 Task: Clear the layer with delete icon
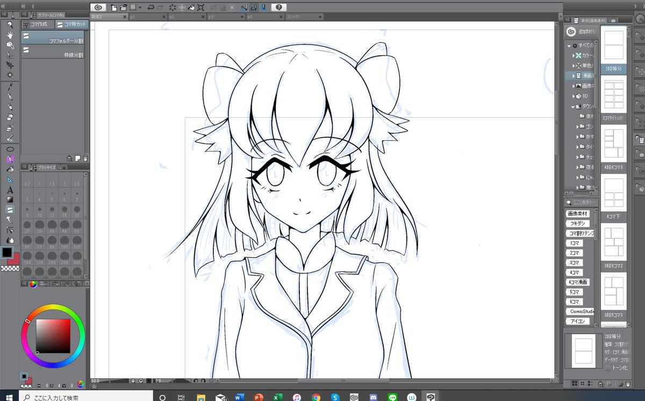(x=173, y=8)
